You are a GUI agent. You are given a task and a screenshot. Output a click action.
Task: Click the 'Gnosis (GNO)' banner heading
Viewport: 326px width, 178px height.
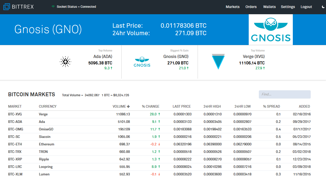(x=48, y=29)
